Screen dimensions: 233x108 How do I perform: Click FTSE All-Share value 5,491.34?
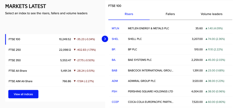tap(66, 71)
